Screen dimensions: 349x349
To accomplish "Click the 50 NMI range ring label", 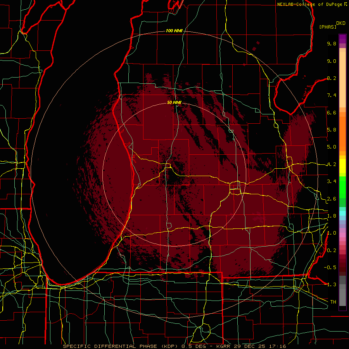I will point(174,102).
